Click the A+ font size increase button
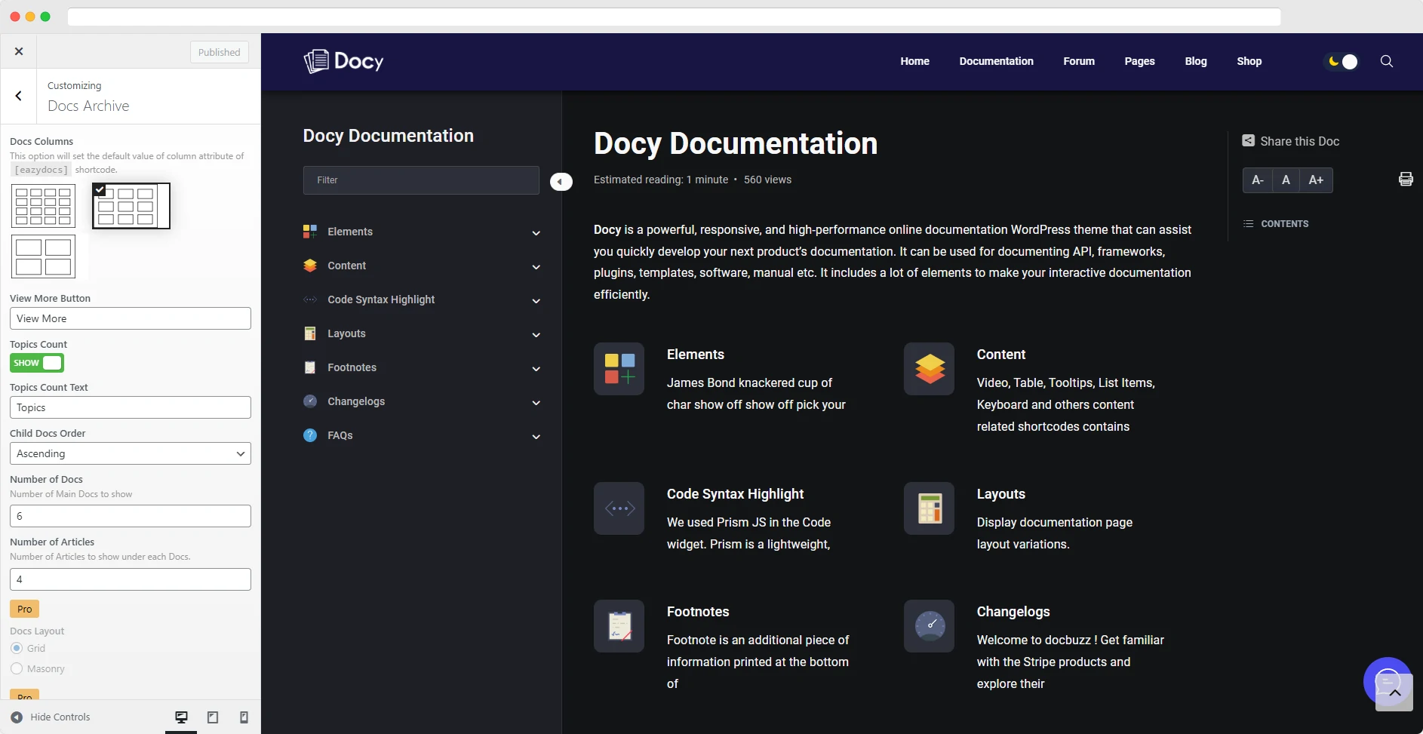The image size is (1423, 734). point(1317,180)
